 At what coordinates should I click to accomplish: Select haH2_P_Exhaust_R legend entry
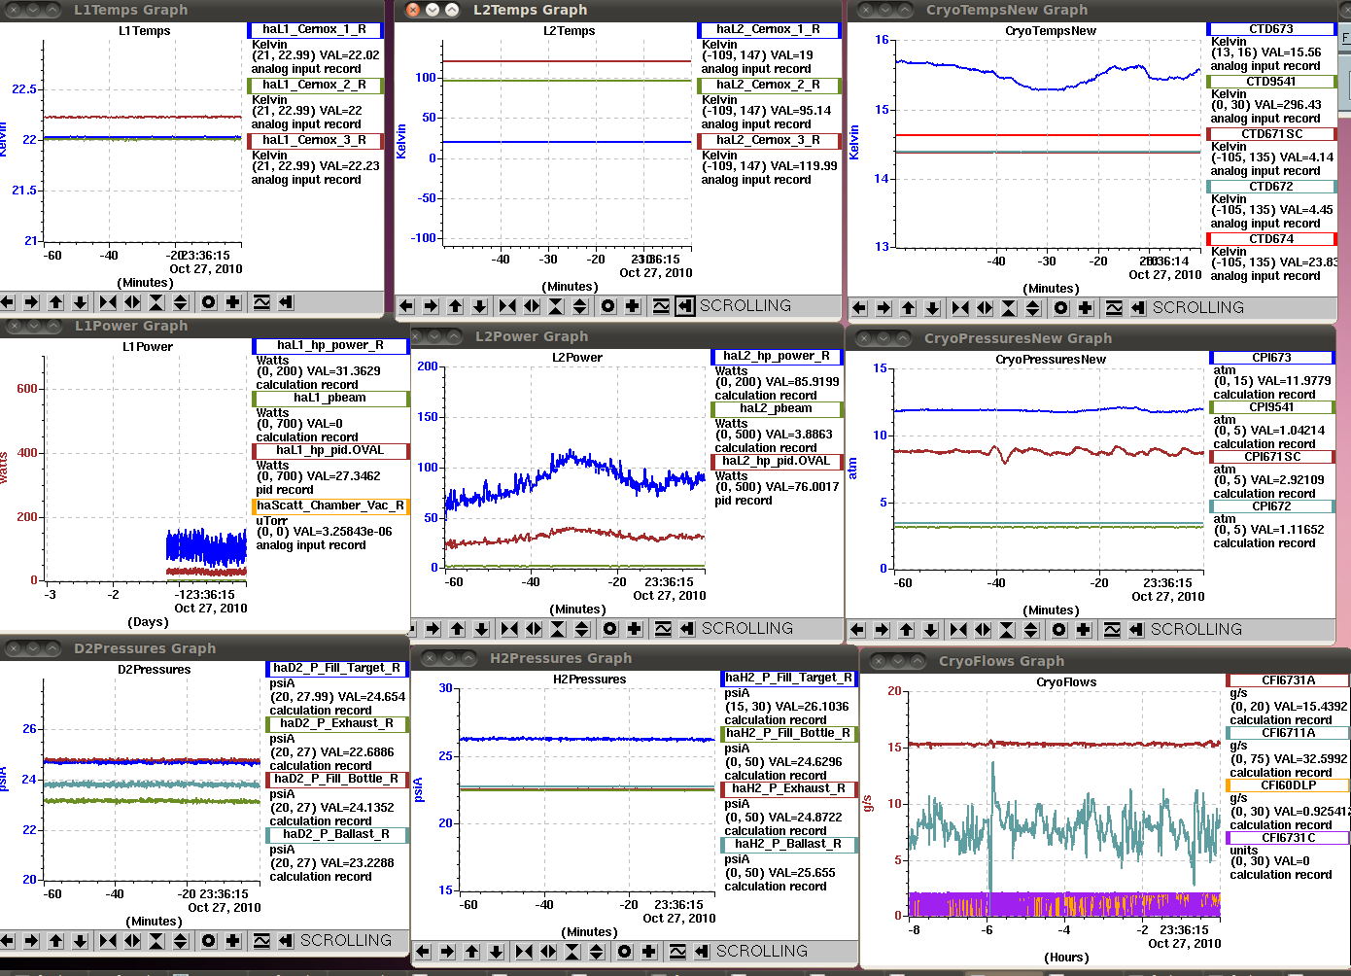(788, 789)
